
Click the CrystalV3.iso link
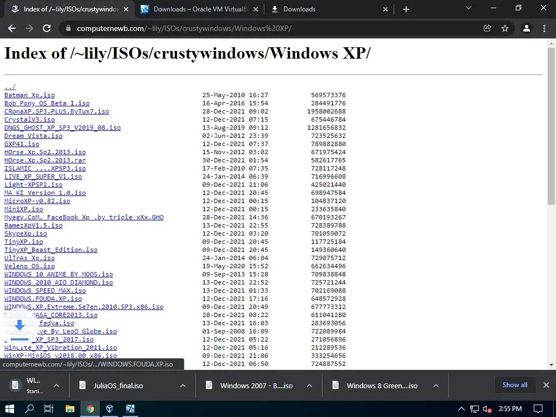point(29,119)
